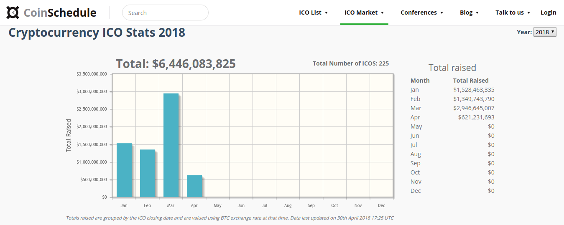Expand the ICO List menu

coord(314,13)
